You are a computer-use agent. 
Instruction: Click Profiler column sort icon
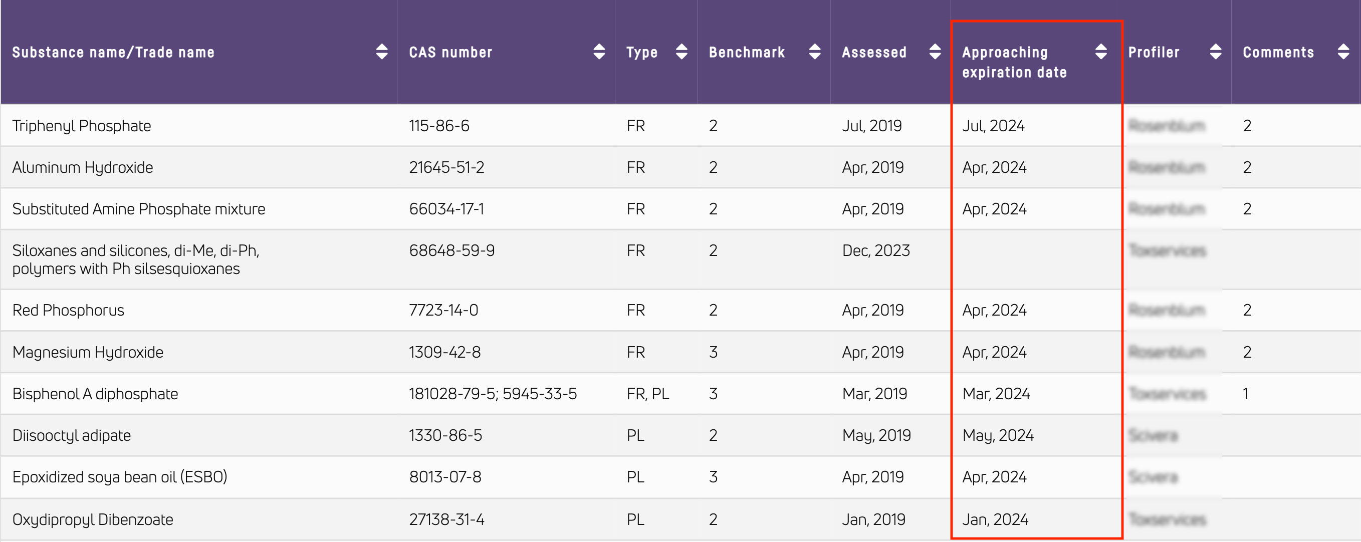(1215, 52)
